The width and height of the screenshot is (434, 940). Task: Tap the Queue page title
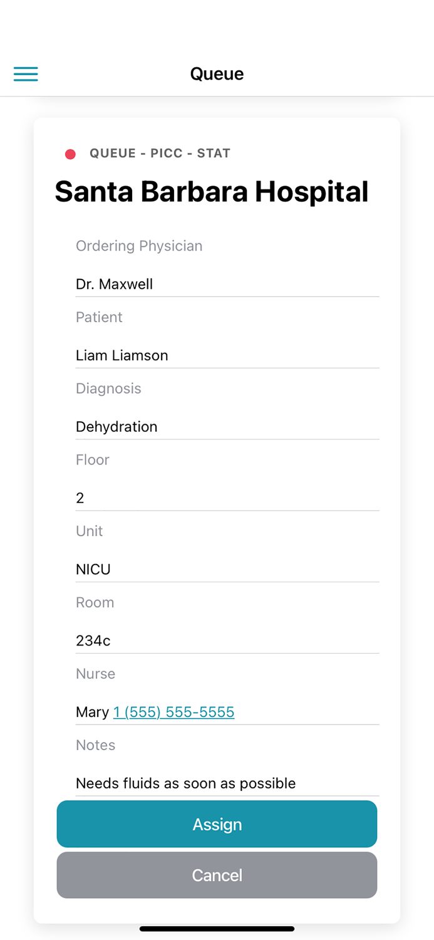click(x=217, y=74)
